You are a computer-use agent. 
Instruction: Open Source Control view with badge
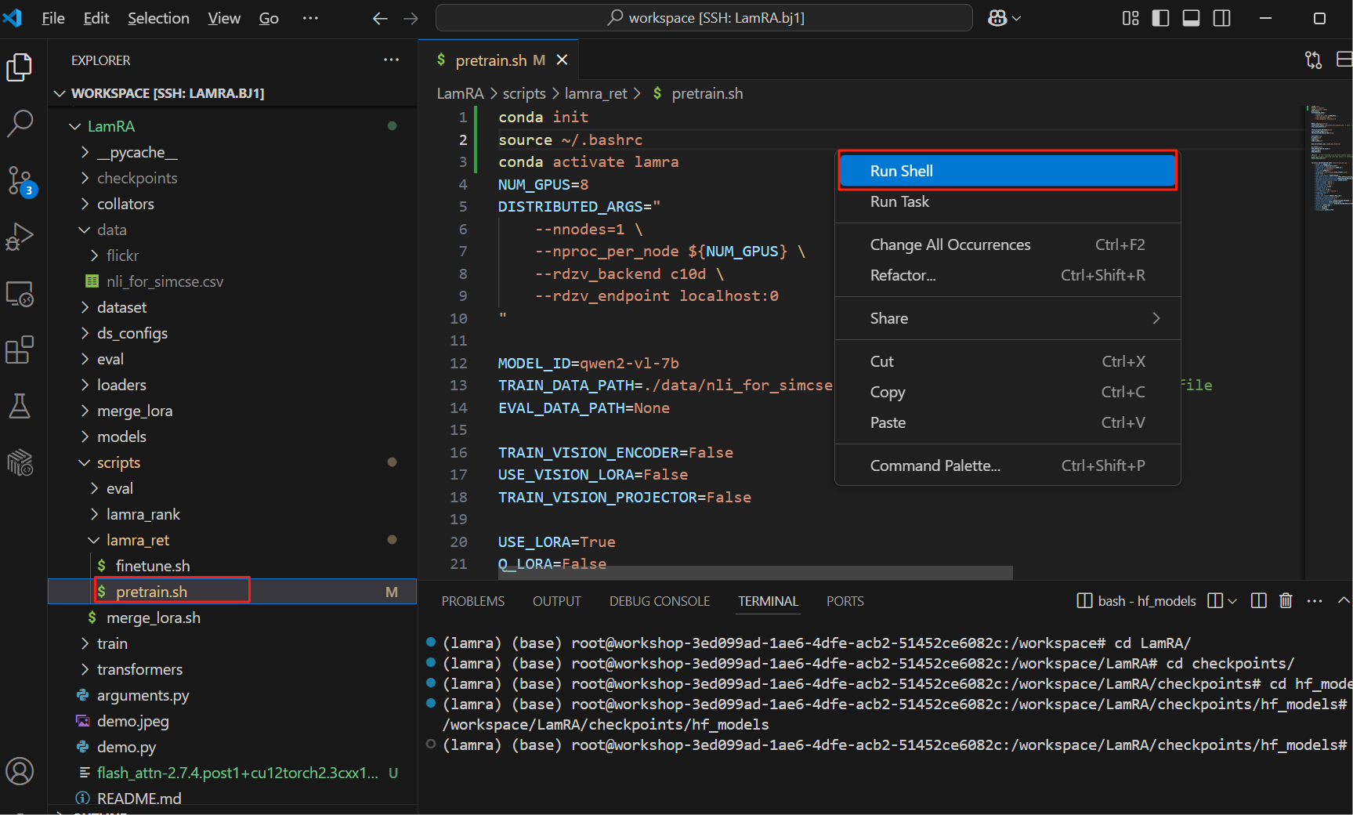click(x=20, y=180)
